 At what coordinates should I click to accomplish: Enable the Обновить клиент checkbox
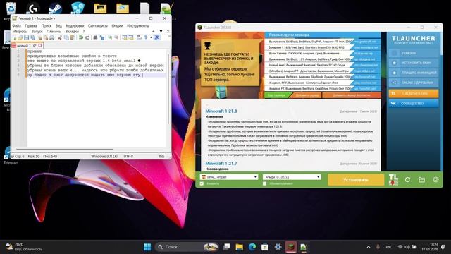[265, 183]
